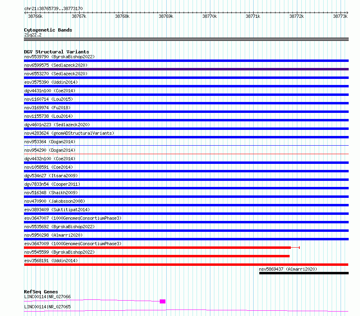Viewport: 360px width, 316px height.
Task: Click the blue bar under nsv5539790
Action: (186, 61)
